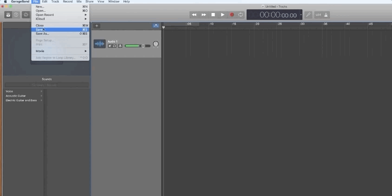Open the Share menu
The image size is (392, 196).
[89, 1]
